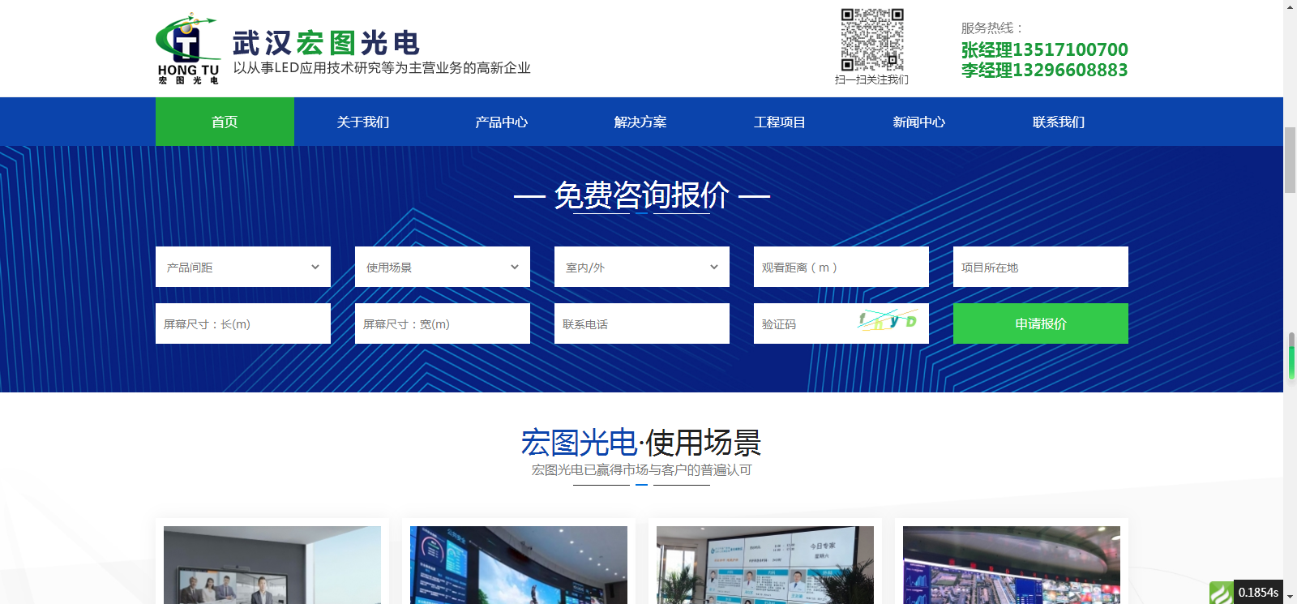Open the conference room scene thumbnail
The height and width of the screenshot is (604, 1297).
pos(272,565)
